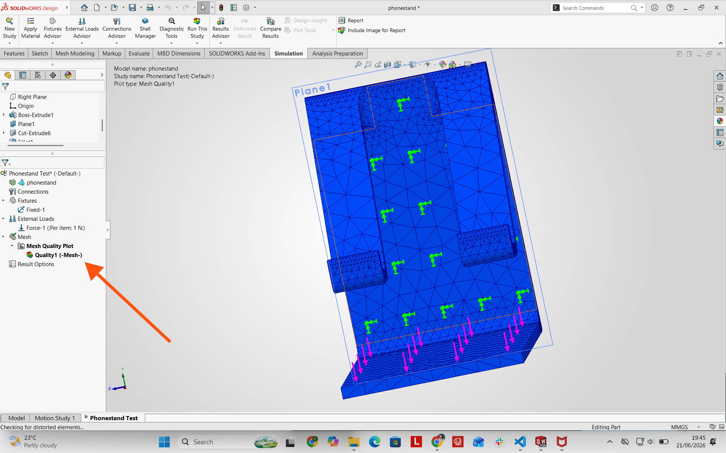Click Zoom to Area magnifier icon
This screenshot has height=453, width=726.
tap(368, 65)
